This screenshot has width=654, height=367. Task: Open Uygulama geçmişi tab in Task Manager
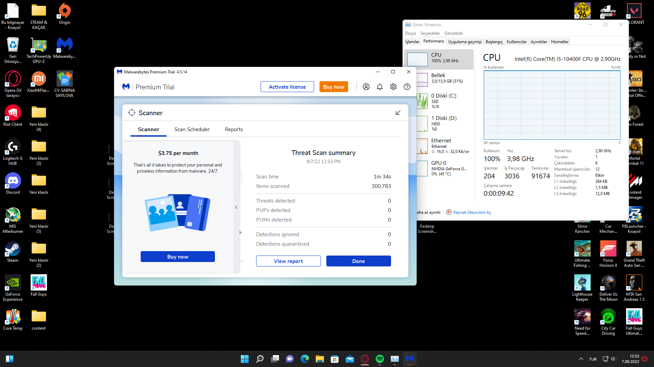465,42
